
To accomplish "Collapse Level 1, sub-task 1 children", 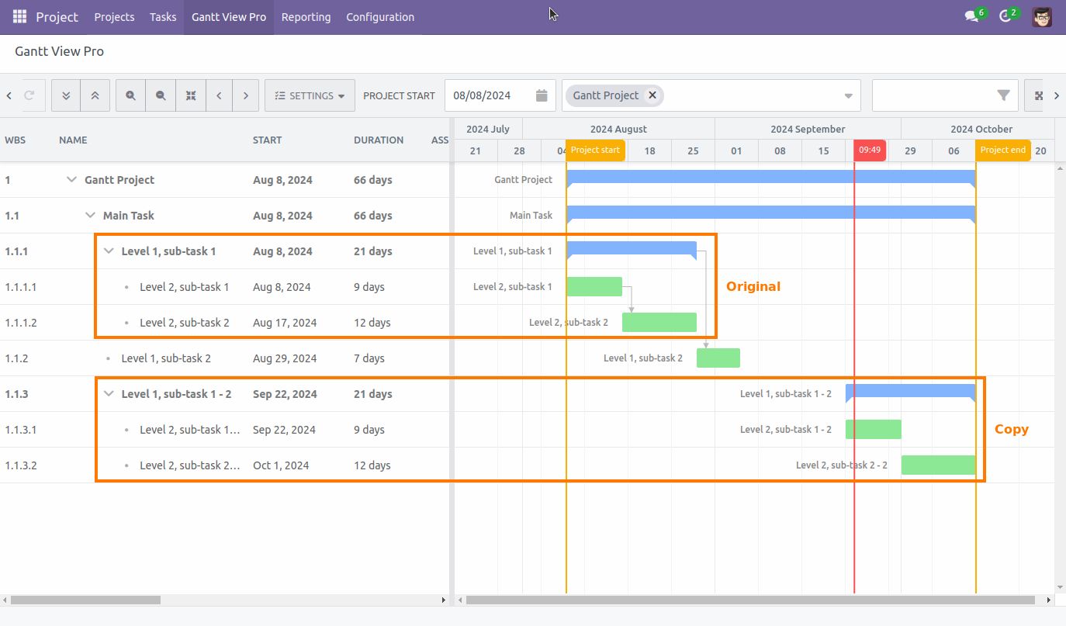I will (x=107, y=251).
